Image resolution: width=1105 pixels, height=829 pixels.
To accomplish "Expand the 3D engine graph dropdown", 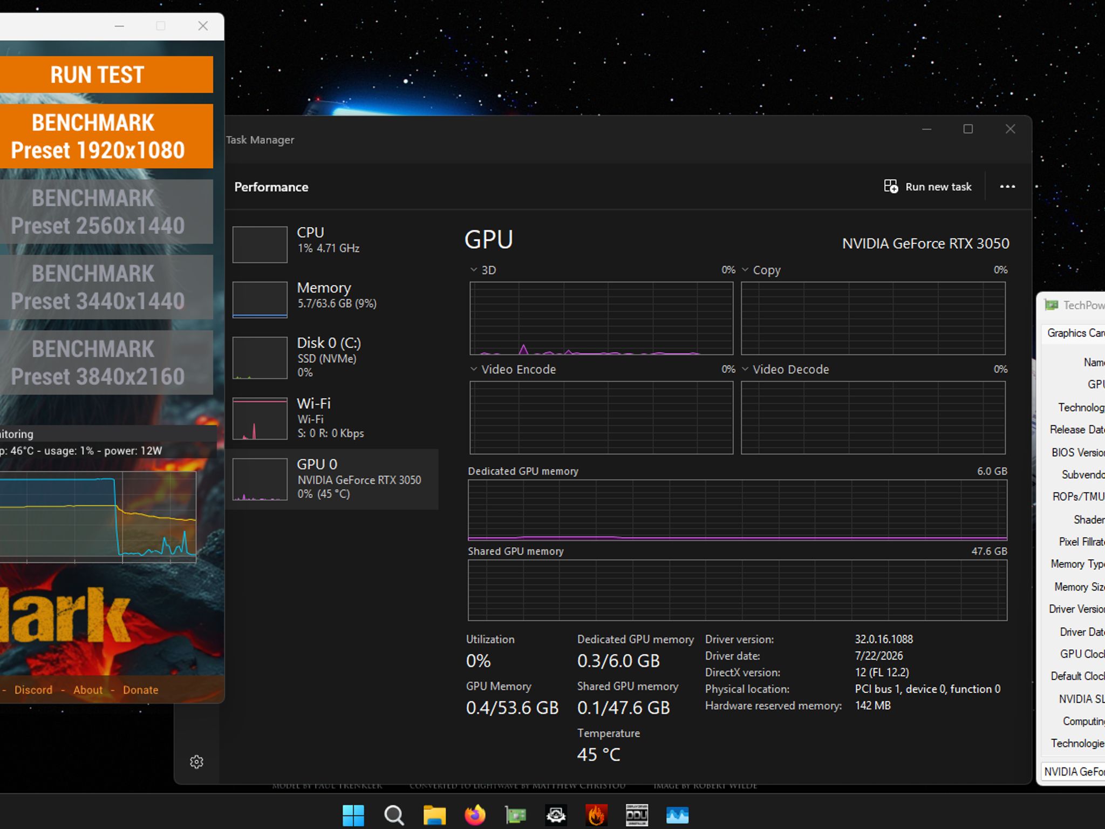I will click(474, 269).
